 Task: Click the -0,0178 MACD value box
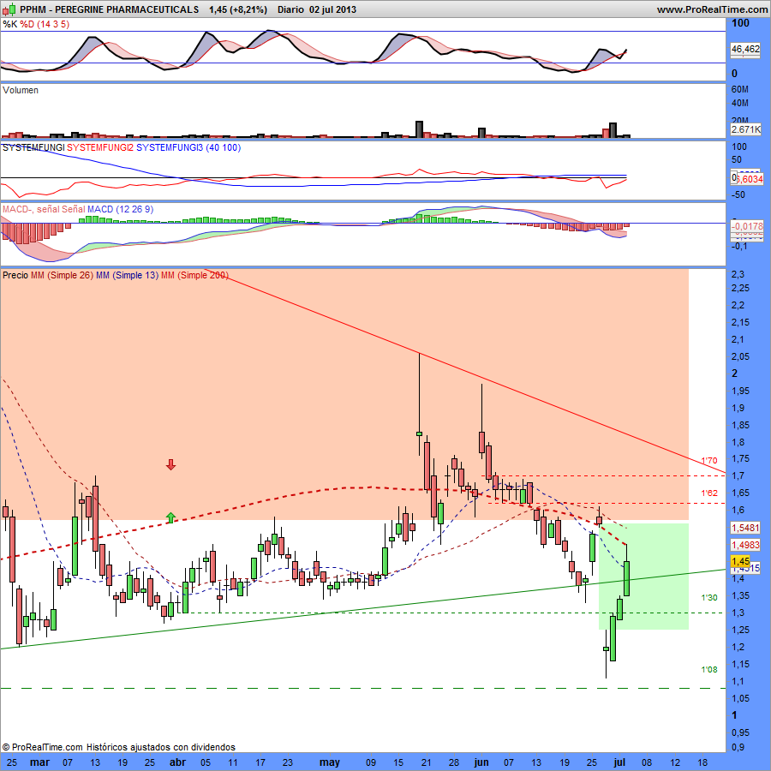click(x=747, y=226)
